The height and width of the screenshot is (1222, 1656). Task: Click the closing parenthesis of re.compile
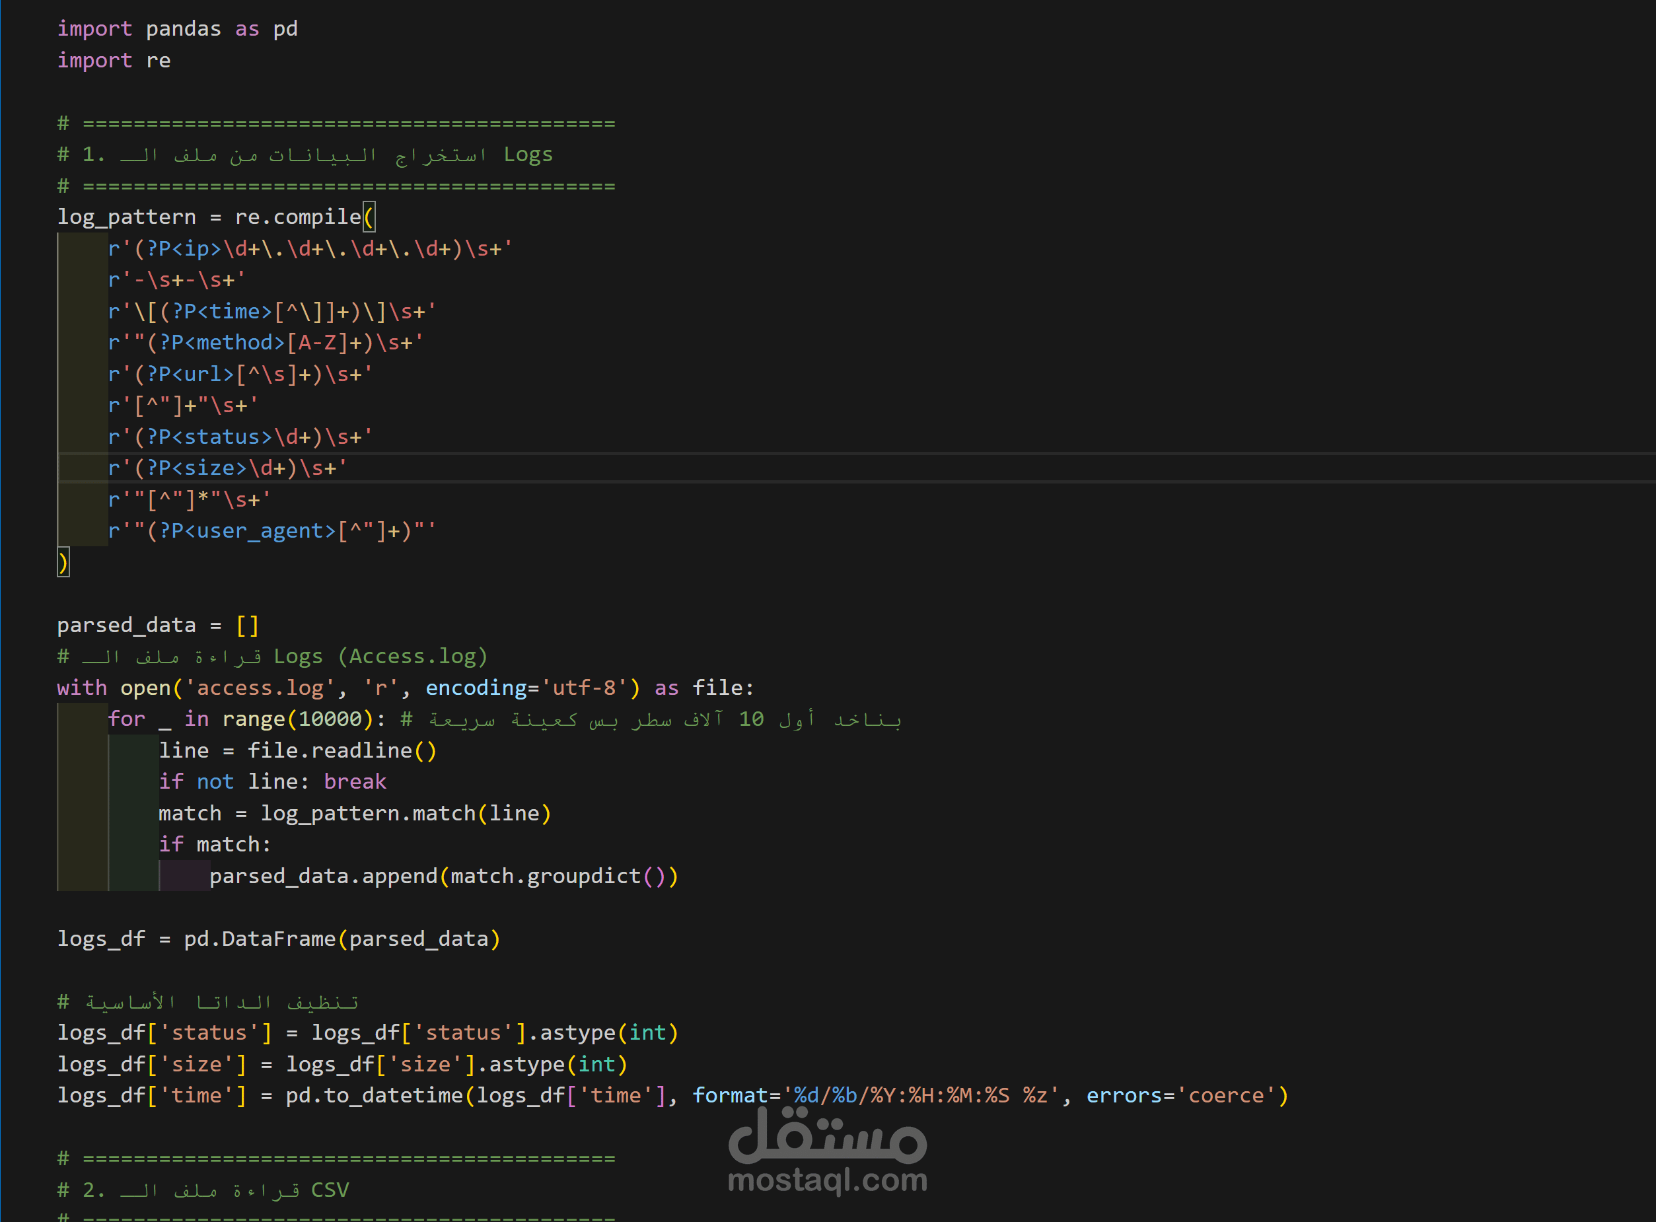63,562
